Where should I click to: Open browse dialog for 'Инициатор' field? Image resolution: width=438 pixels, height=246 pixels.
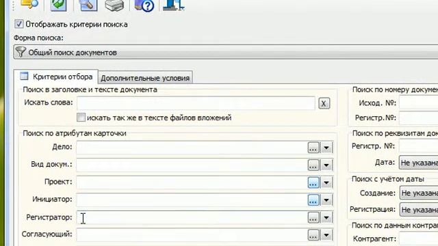pos(313,200)
